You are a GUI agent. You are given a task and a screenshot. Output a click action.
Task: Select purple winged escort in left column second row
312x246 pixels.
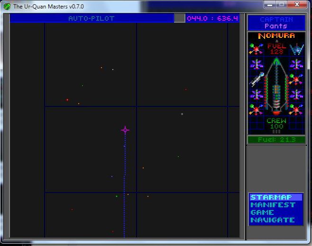coord(257,64)
